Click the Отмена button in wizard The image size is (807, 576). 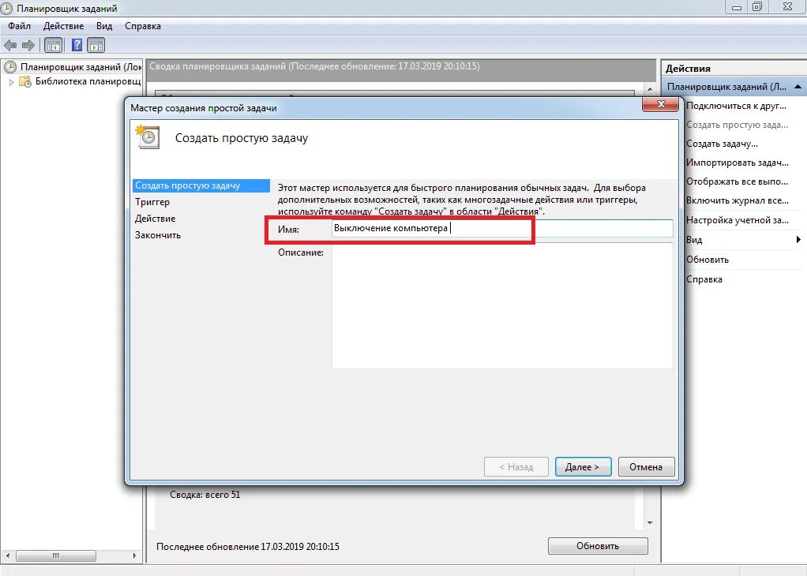coord(646,467)
